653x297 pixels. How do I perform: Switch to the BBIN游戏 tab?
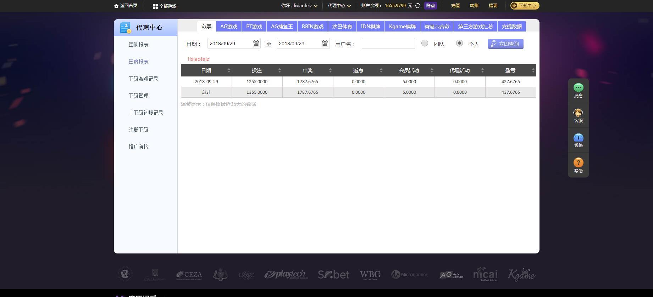pos(313,26)
